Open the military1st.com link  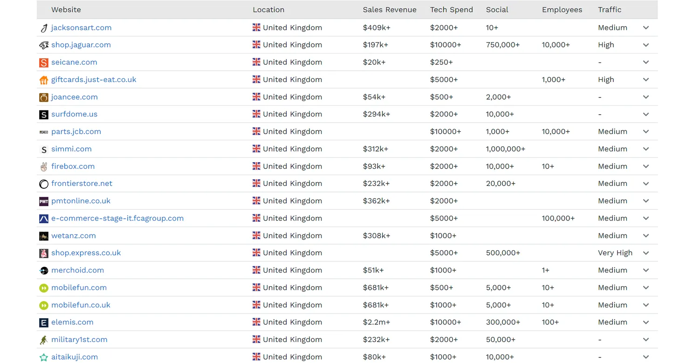click(79, 340)
